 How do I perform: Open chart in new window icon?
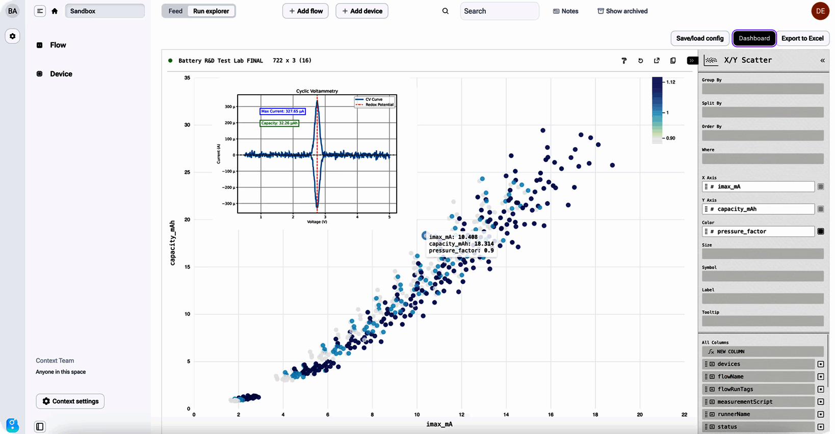(657, 61)
